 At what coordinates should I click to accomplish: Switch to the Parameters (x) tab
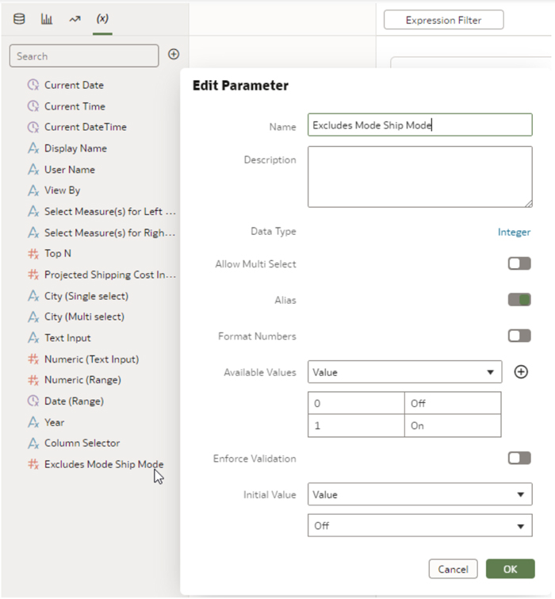click(102, 18)
